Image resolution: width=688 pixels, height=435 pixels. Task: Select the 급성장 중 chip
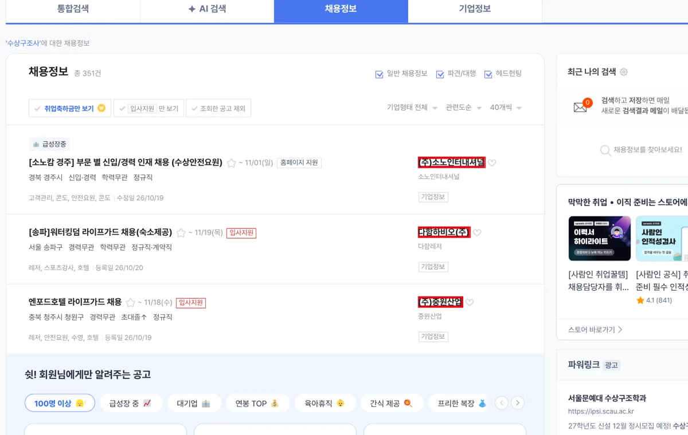point(131,403)
